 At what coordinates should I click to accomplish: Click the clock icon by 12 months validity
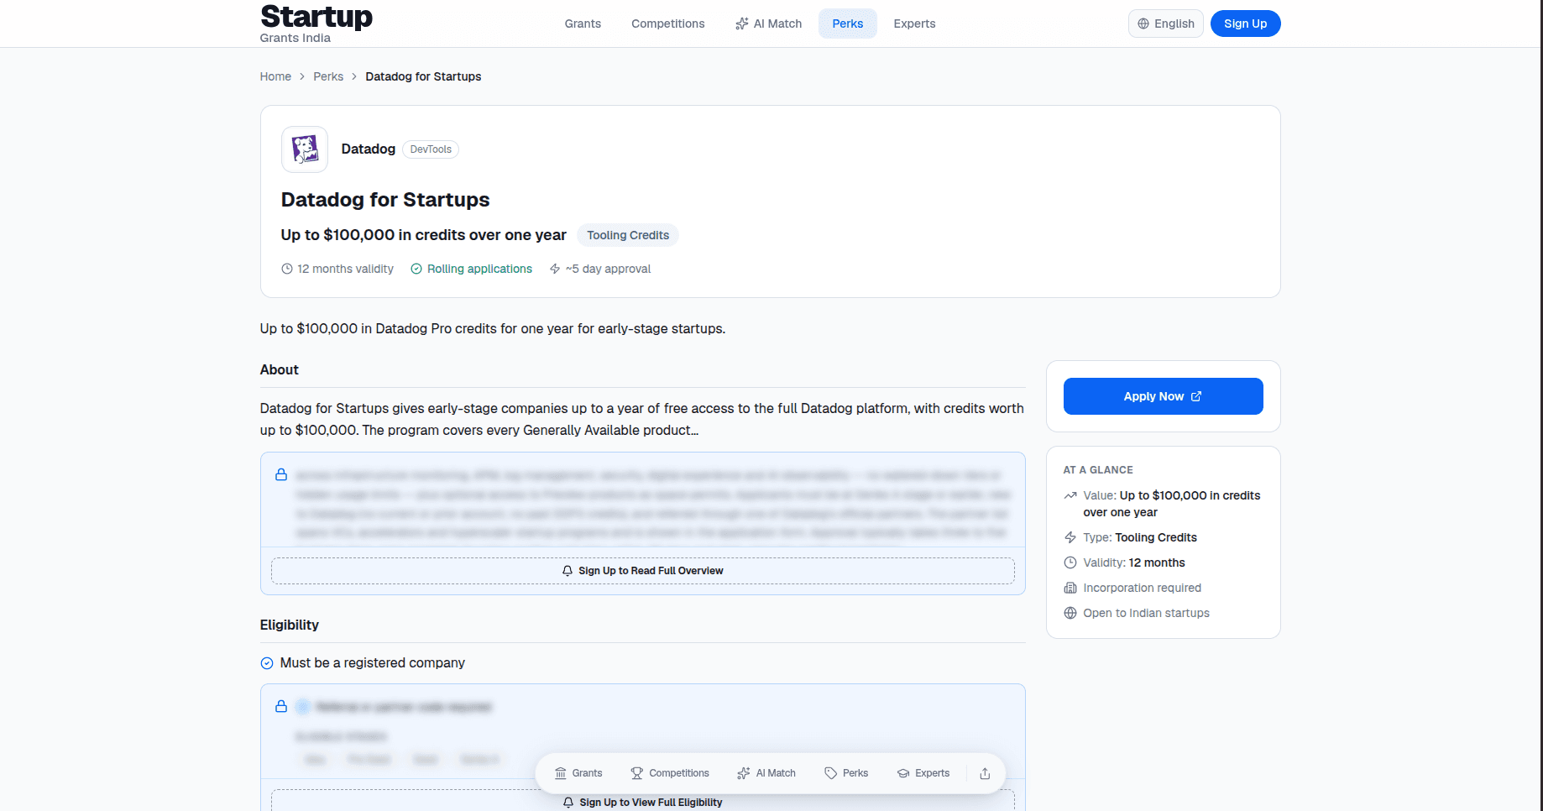tap(287, 269)
